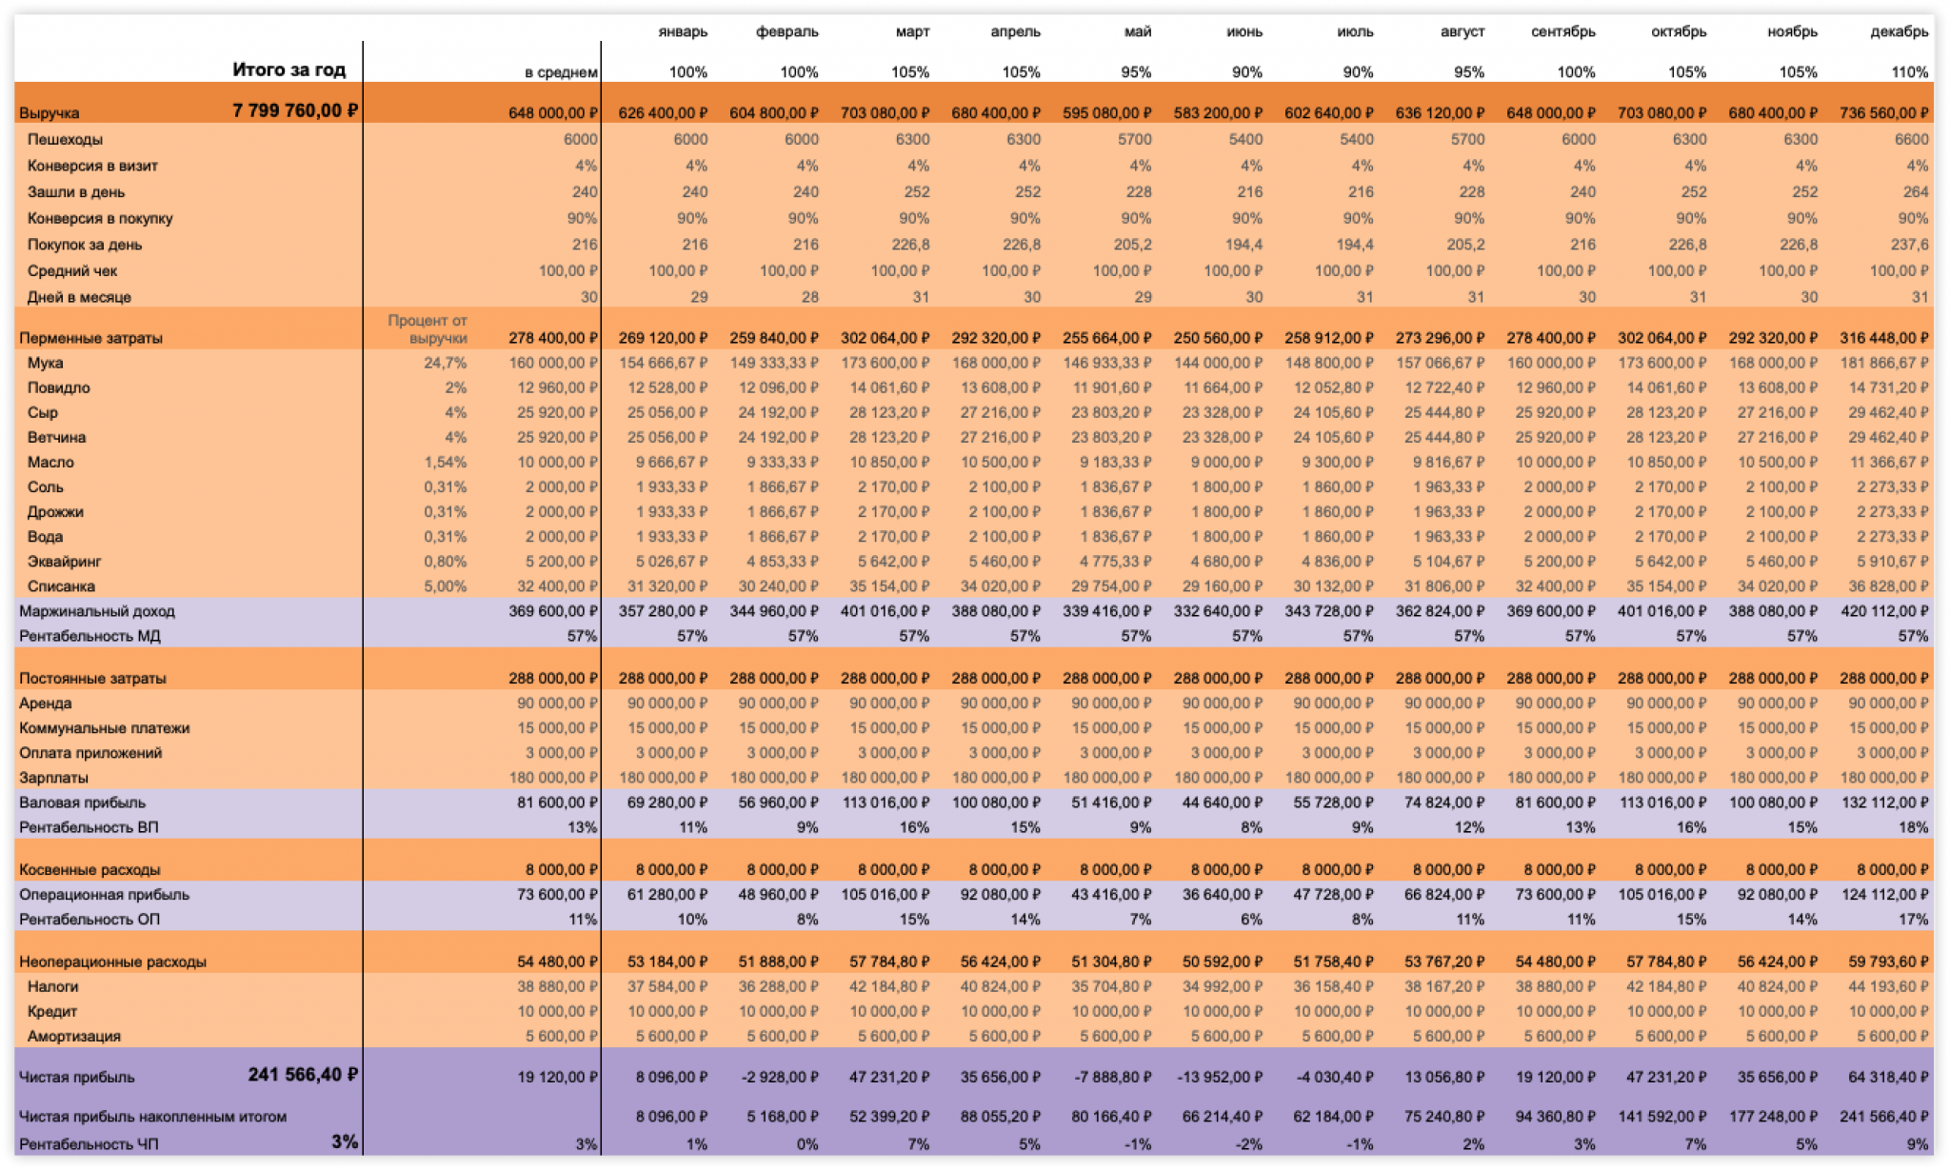The height and width of the screenshot is (1170, 1950).
Task: Select the 'Итого за год' header cell
Action: (289, 69)
